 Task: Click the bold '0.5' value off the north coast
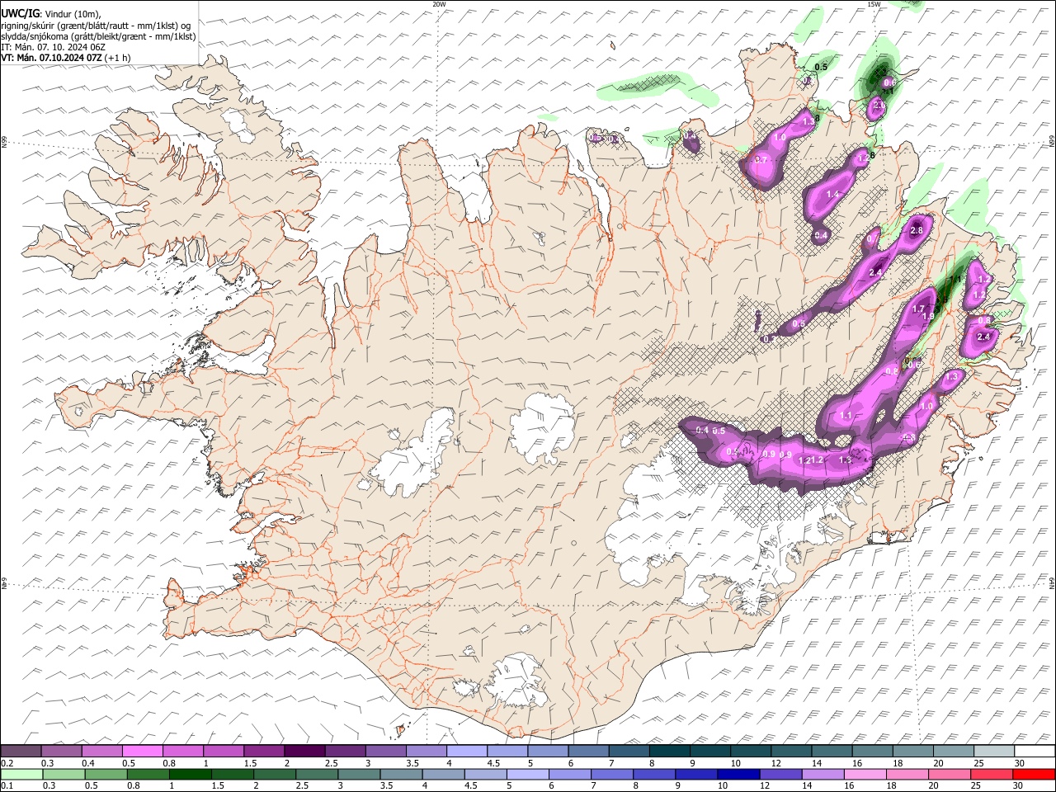coord(821,67)
